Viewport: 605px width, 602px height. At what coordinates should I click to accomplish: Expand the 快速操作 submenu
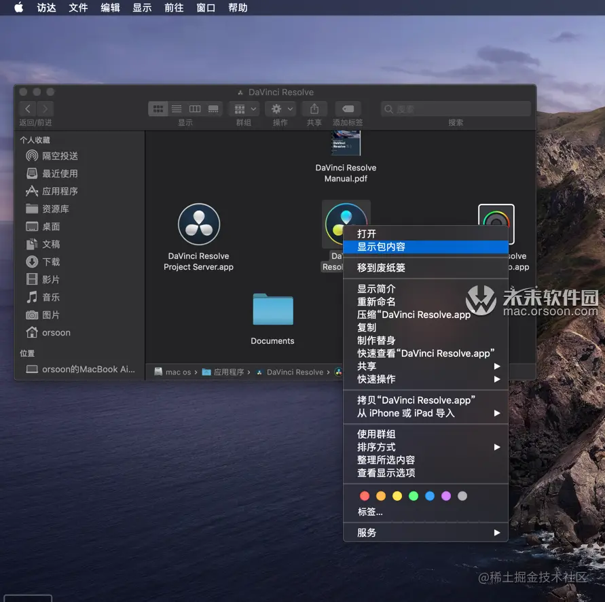click(x=426, y=379)
